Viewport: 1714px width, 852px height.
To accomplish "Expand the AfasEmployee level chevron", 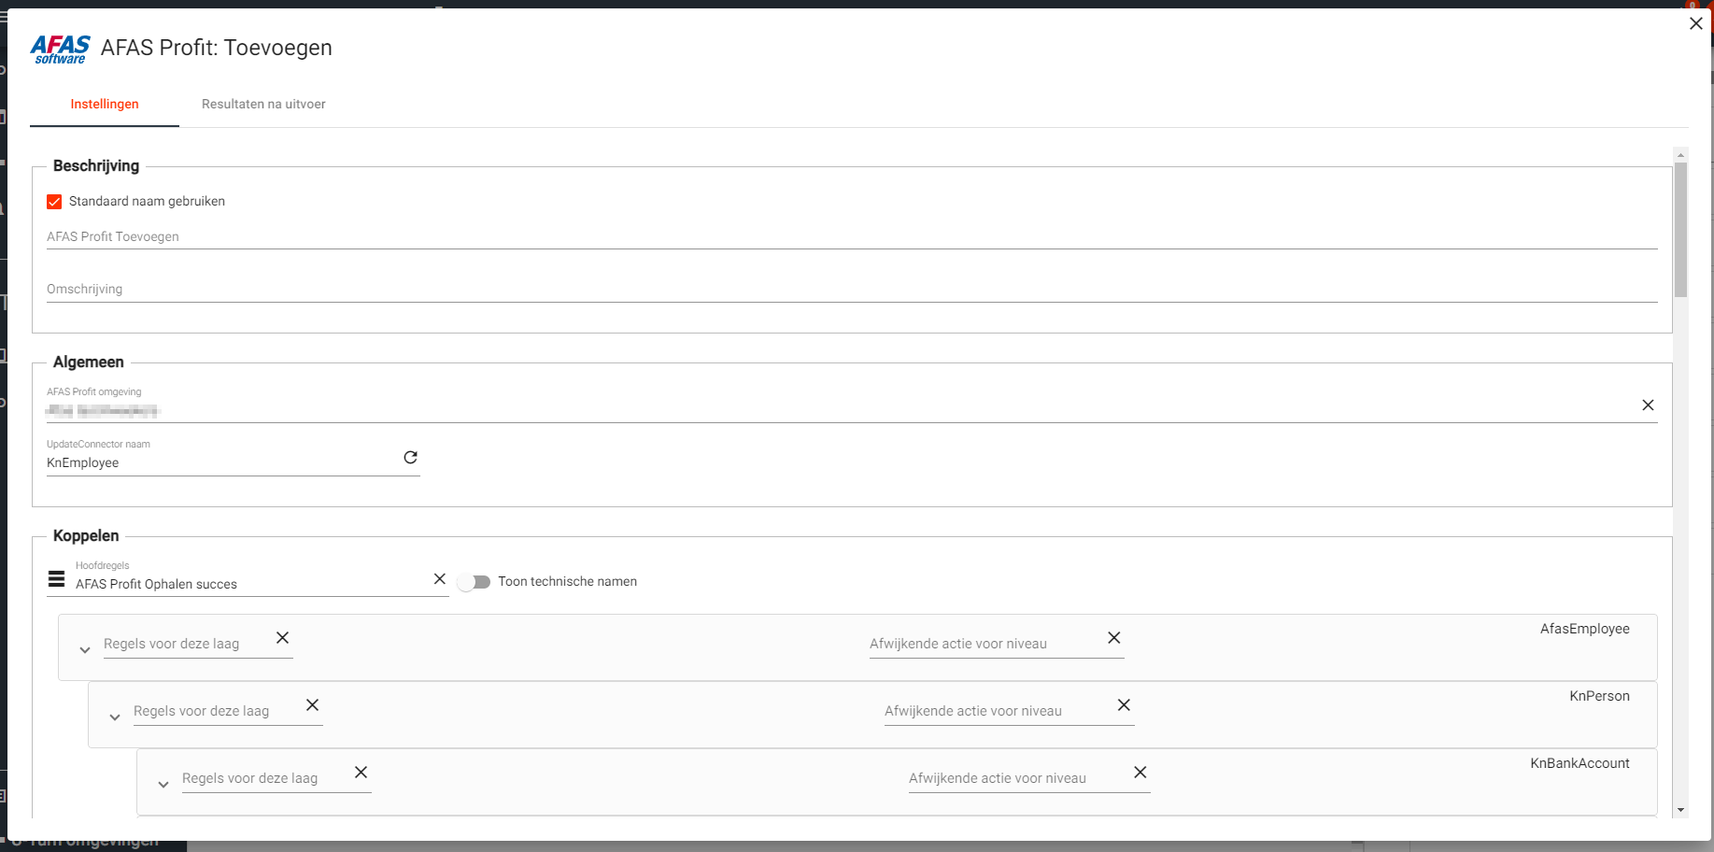I will click(x=85, y=650).
